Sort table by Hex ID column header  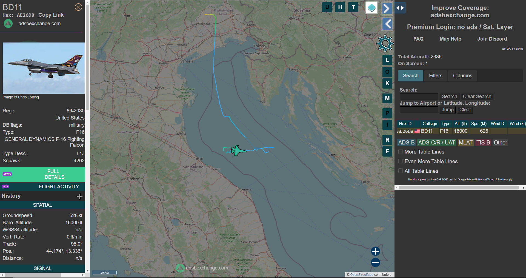(405, 124)
